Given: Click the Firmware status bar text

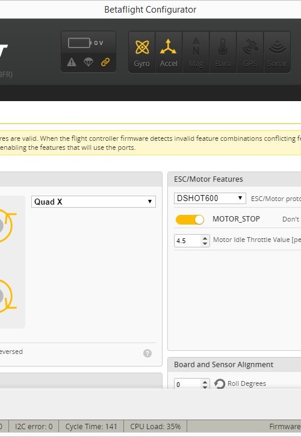Looking at the screenshot, I should (285, 426).
